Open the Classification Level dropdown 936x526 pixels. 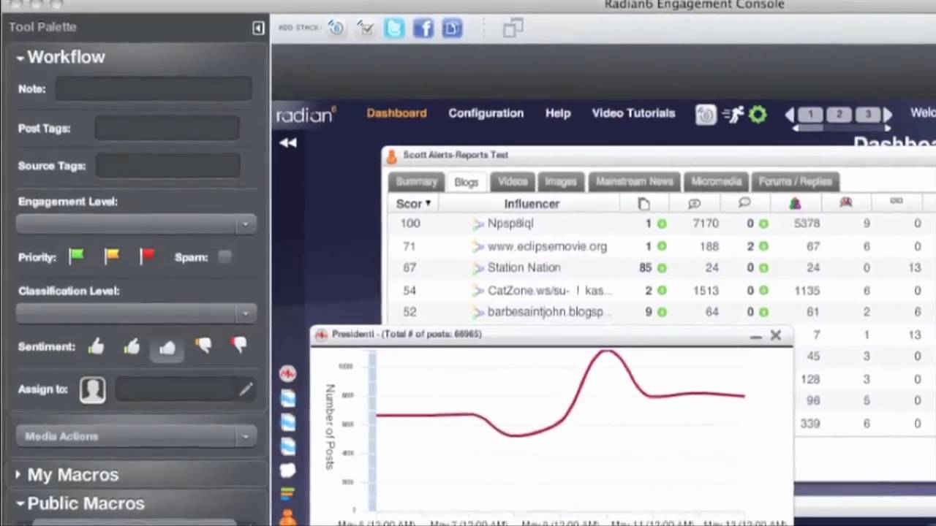coord(136,313)
